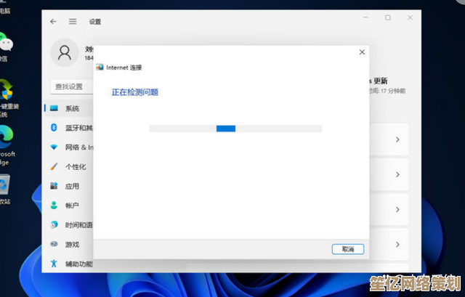The height and width of the screenshot is (297, 465).
Task: Open the 网络 & Internet sidebar icon
Action: [x=54, y=147]
